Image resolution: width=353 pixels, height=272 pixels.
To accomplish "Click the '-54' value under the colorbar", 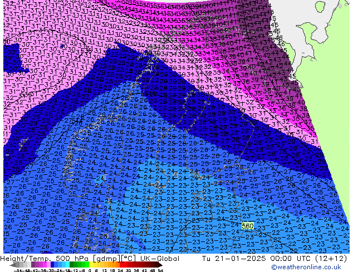I will click(x=18, y=271).
